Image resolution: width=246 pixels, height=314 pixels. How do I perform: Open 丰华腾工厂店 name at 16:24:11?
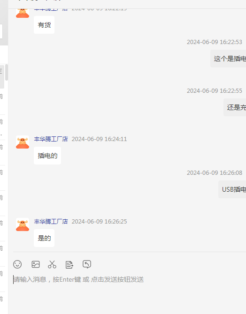51,139
